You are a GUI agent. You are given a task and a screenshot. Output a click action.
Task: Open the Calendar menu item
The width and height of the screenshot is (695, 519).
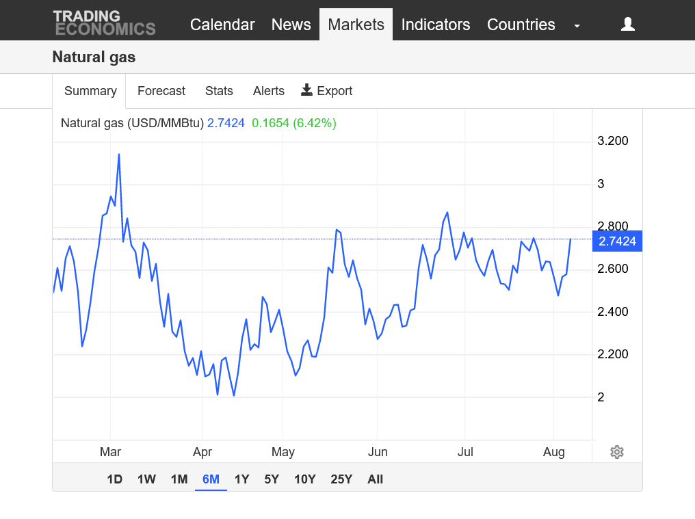[x=222, y=25]
